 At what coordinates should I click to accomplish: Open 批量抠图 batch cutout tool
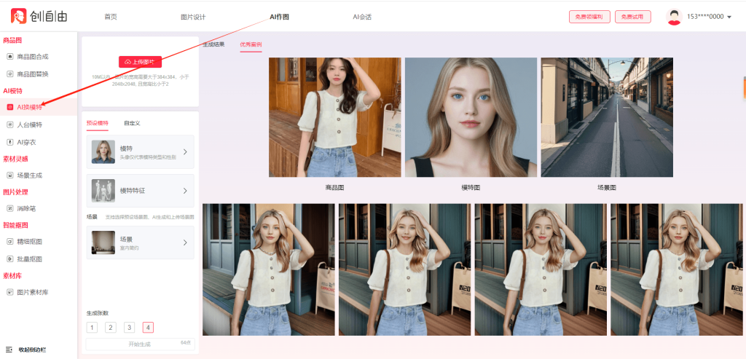click(29, 259)
